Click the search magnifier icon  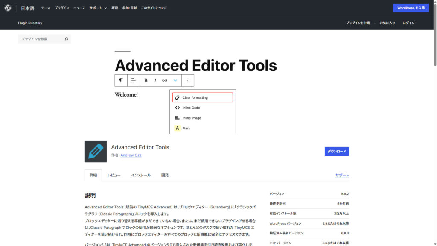(66, 39)
